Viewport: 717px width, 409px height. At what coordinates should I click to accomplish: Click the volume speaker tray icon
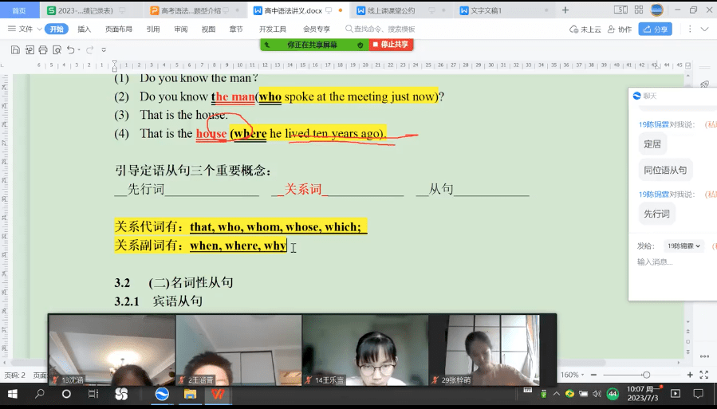[597, 394]
